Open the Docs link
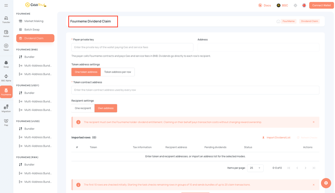The height and width of the screenshot is (193, 335). 264,5
